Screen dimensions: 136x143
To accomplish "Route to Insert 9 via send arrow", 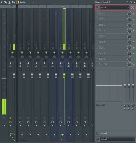I will [86, 135].
